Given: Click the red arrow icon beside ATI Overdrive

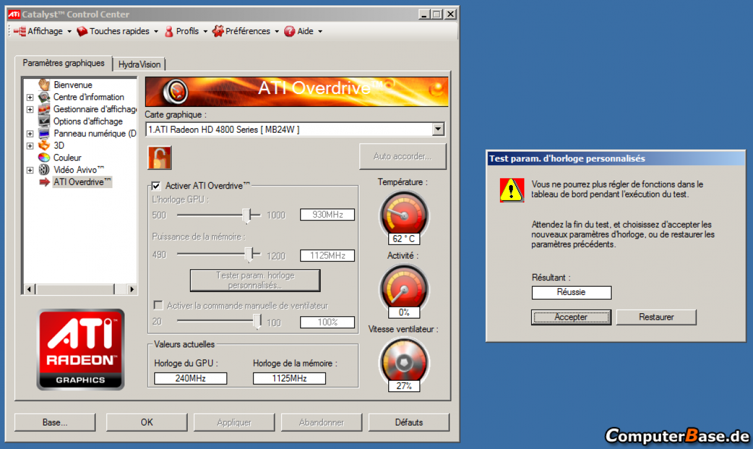Looking at the screenshot, I should [x=45, y=182].
